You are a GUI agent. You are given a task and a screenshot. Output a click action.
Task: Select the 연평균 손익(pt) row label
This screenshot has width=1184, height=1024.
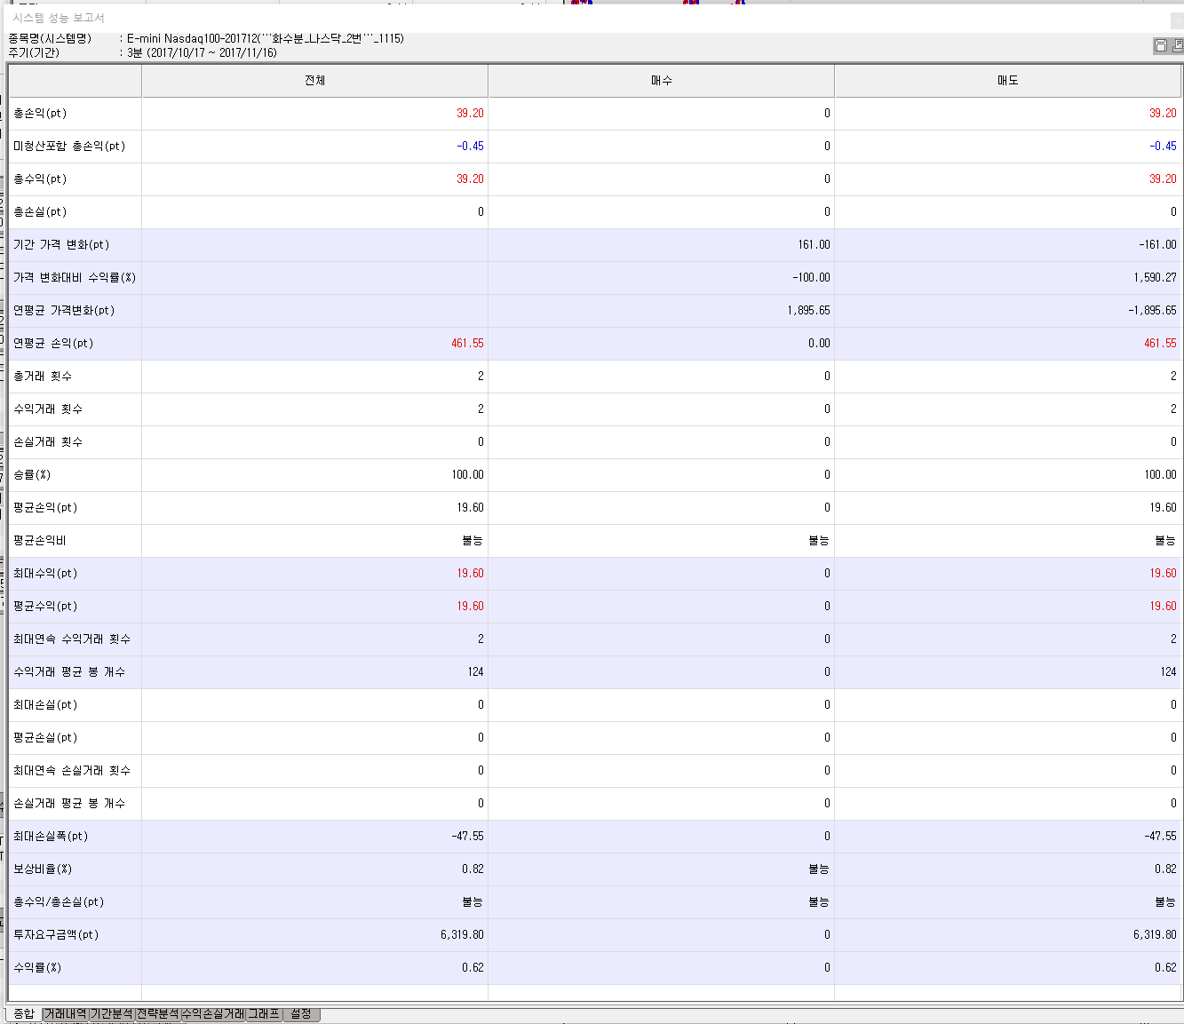pyautogui.click(x=53, y=344)
